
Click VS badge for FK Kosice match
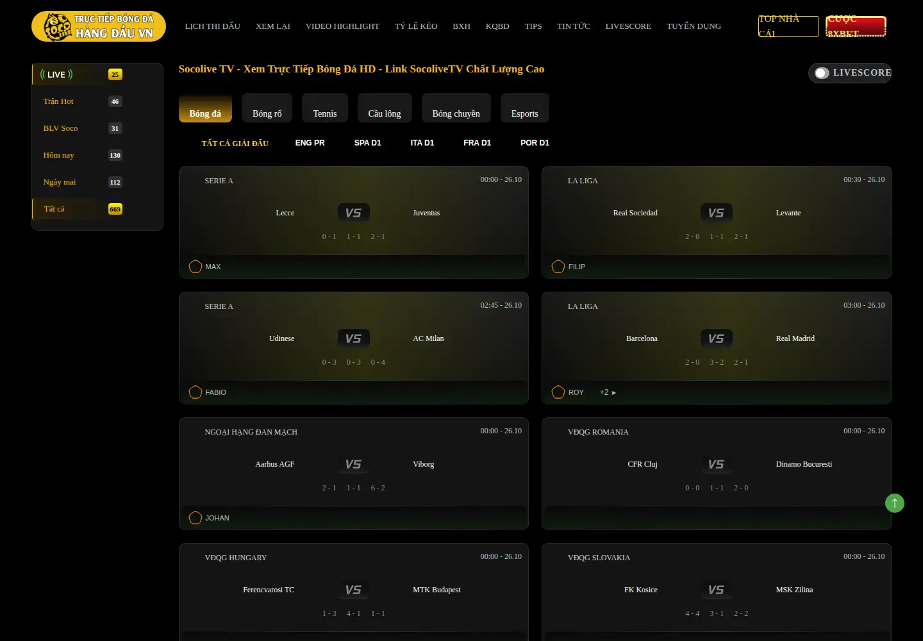pyautogui.click(x=716, y=590)
